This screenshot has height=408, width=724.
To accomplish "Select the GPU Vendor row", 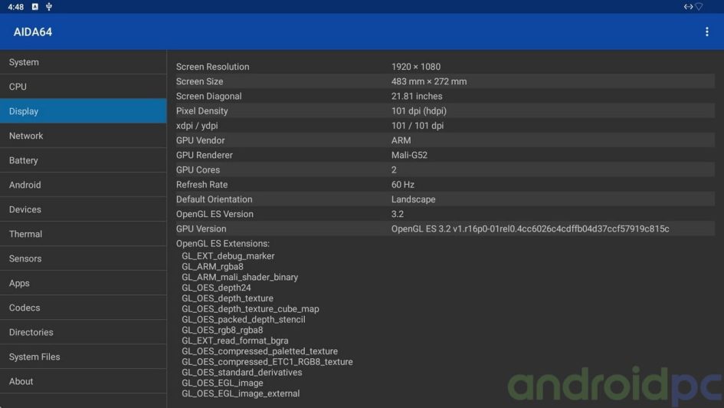I will [445, 140].
